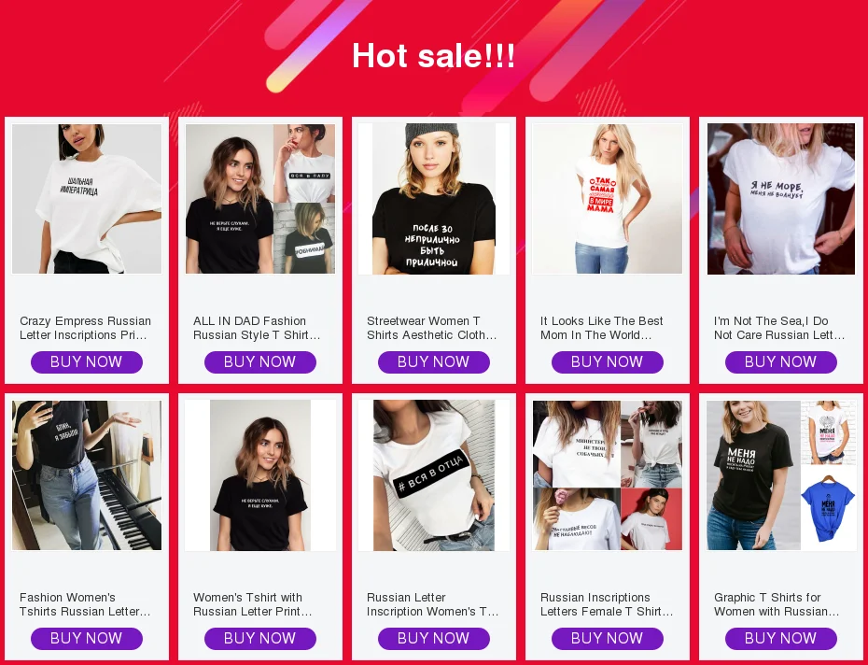Open I'm Not The Sea shirt photo
The width and height of the screenshot is (868, 665).
pyautogui.click(x=781, y=199)
